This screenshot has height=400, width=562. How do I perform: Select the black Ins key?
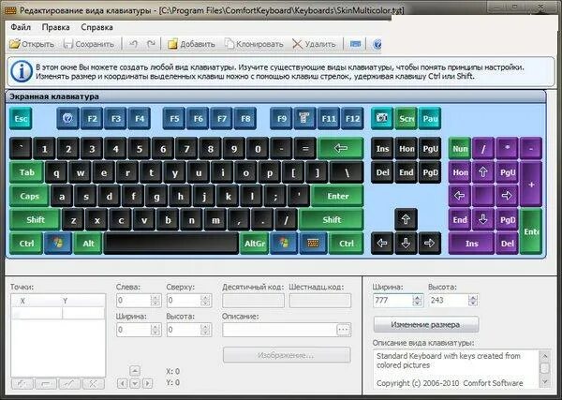[382, 148]
